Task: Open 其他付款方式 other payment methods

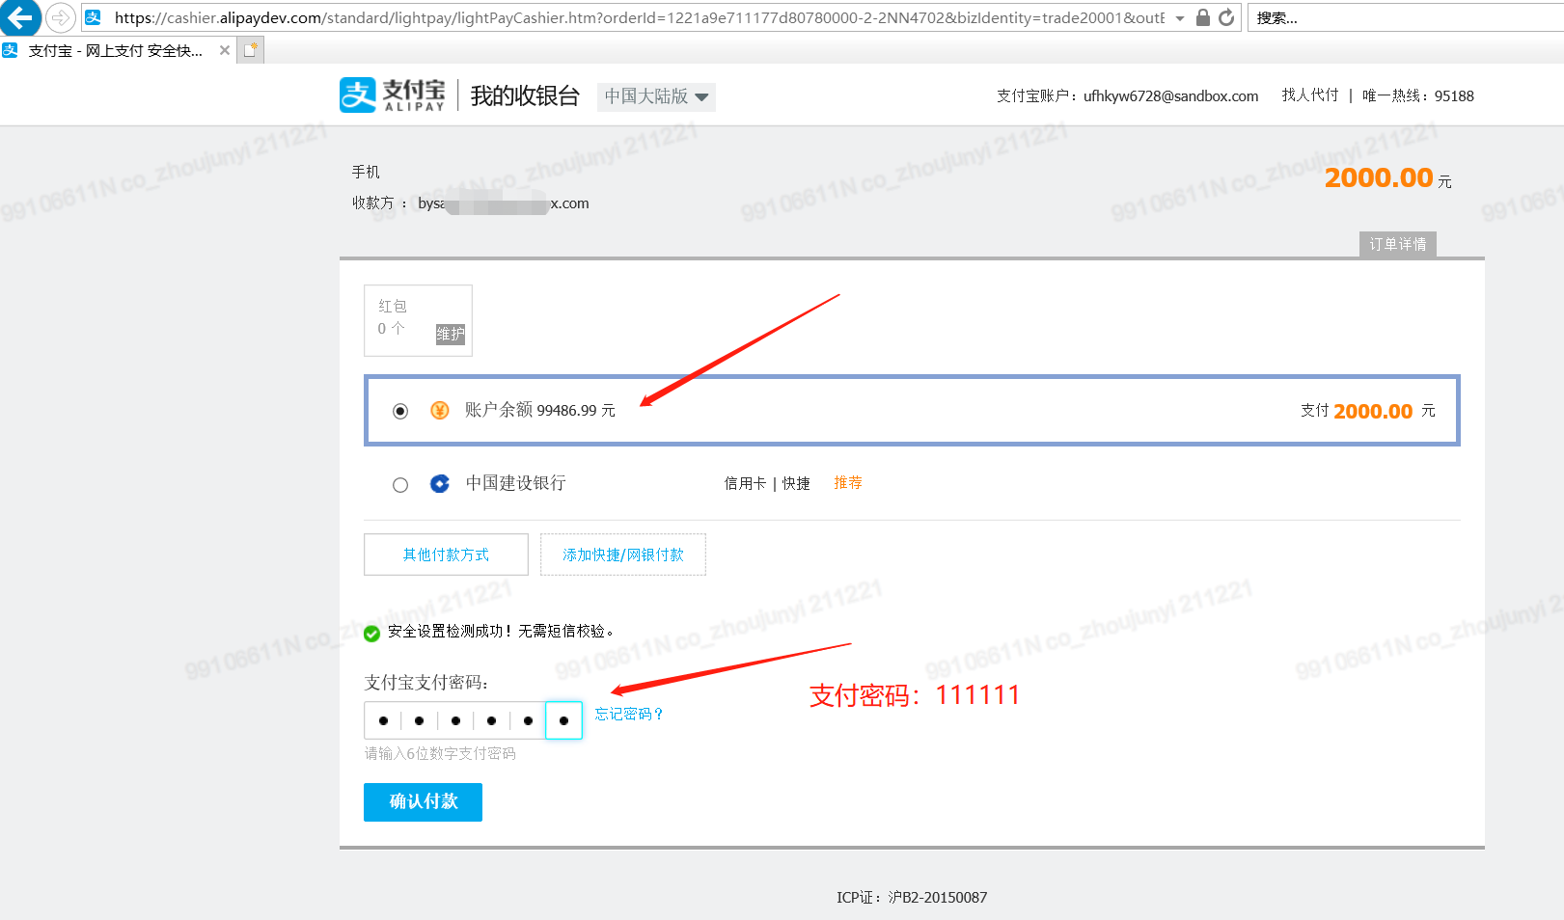Action: pyautogui.click(x=446, y=555)
